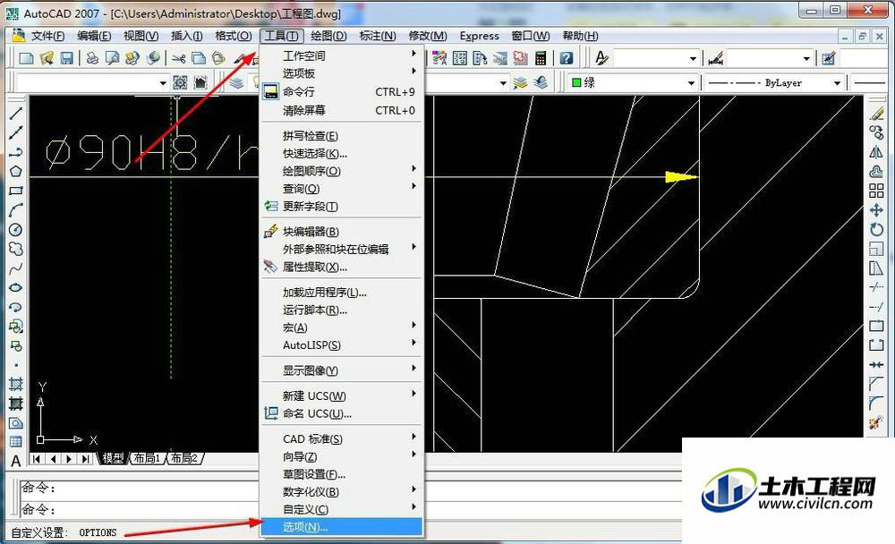Click the Save icon in toolbar
Image resolution: width=895 pixels, height=544 pixels.
tap(67, 57)
